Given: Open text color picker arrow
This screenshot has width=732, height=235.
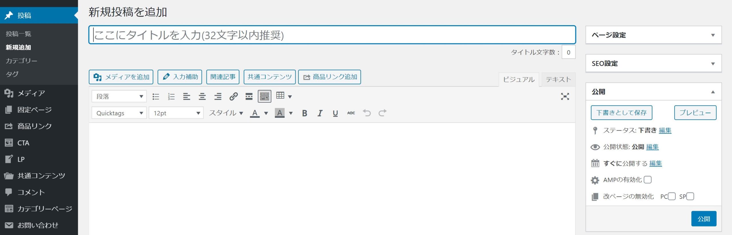Looking at the screenshot, I should [266, 113].
